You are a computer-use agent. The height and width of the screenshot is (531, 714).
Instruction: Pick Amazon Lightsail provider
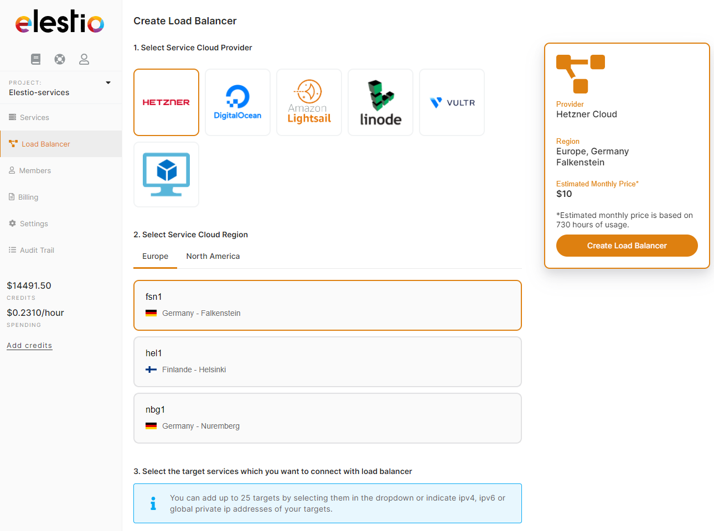point(309,102)
